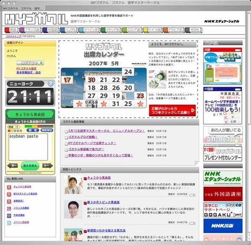The width and height of the screenshot is (251, 245).
Task: Click the green 答えを見る button
Action: pyautogui.click(x=30, y=166)
